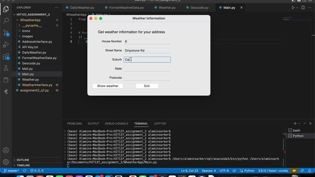Open the new terminal dropdown arrow
Screen dimensions: 315x177
[x=299, y=123]
